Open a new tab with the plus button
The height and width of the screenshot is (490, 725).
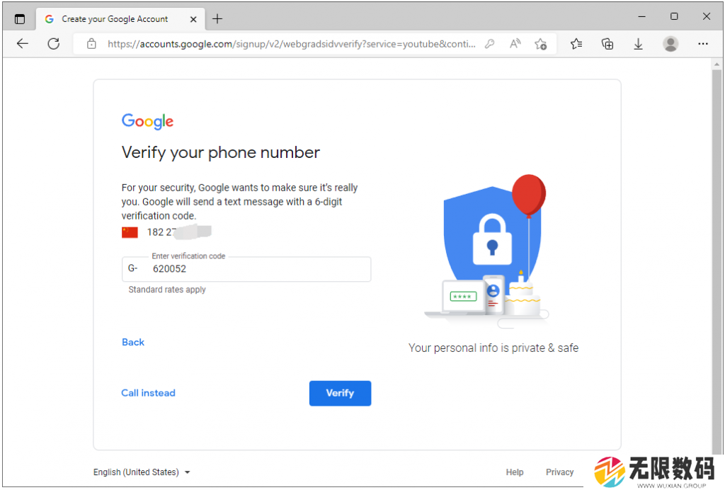(217, 19)
